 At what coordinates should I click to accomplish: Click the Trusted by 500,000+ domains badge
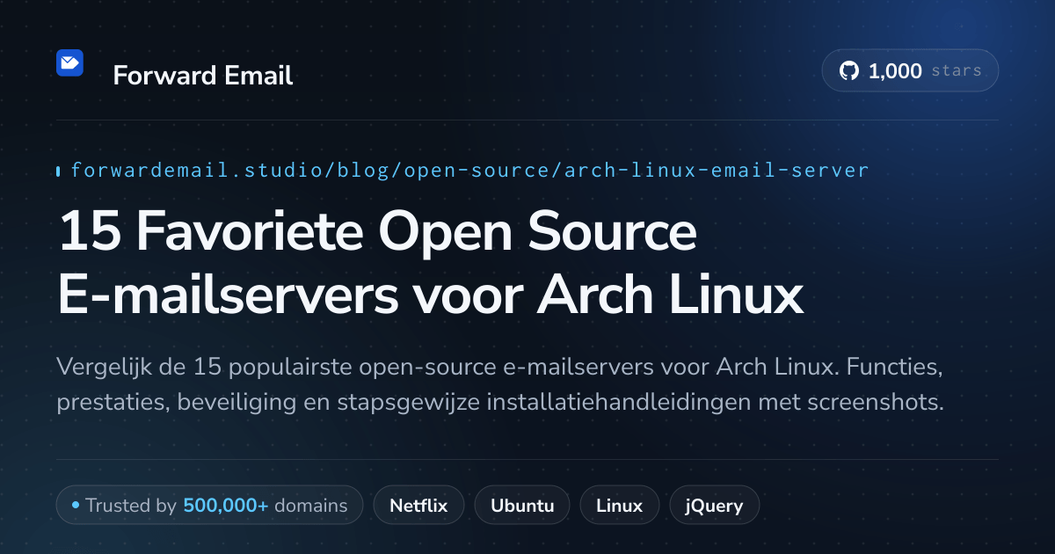tap(209, 506)
